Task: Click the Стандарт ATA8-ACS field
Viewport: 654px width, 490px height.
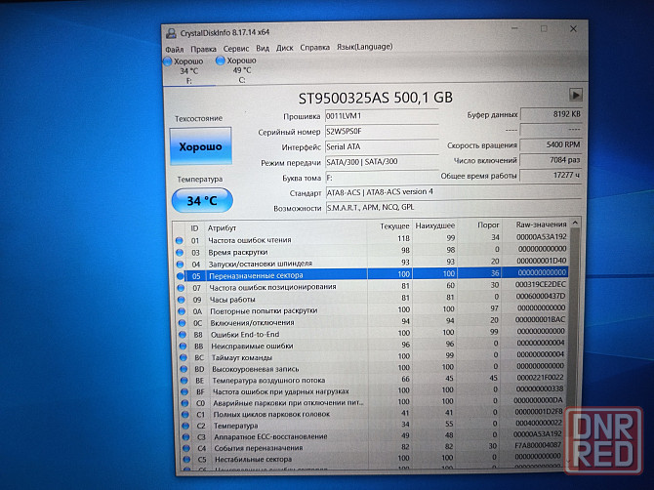Action: [x=453, y=192]
